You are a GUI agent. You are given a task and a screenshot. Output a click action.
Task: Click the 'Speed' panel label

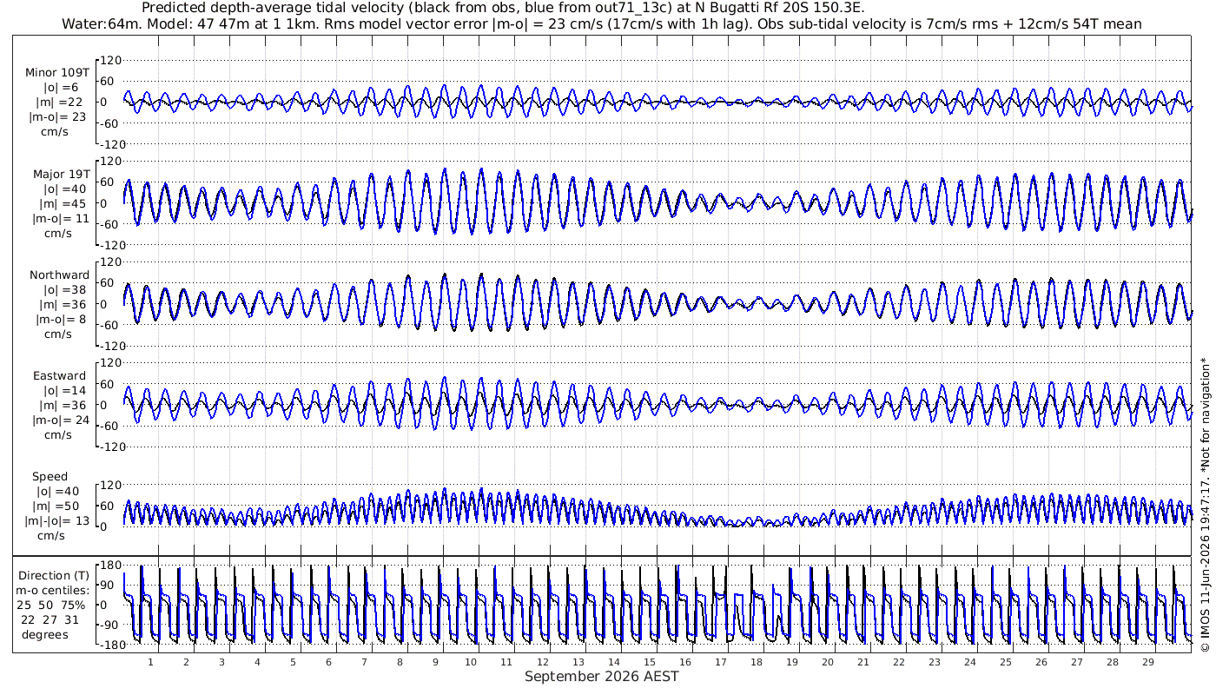click(x=50, y=477)
